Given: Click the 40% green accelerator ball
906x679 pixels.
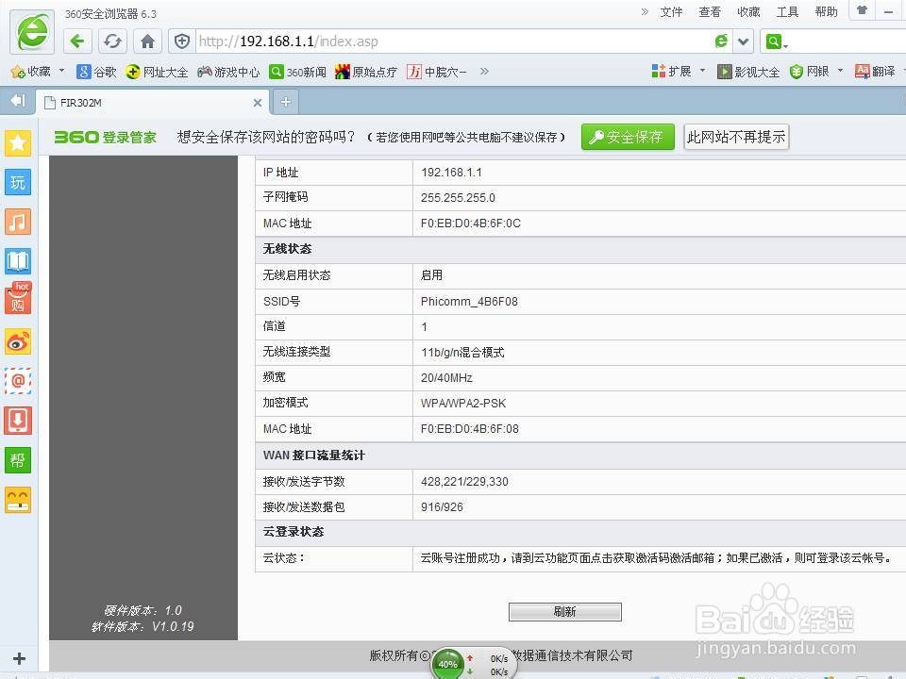Looking at the screenshot, I should coord(447,664).
